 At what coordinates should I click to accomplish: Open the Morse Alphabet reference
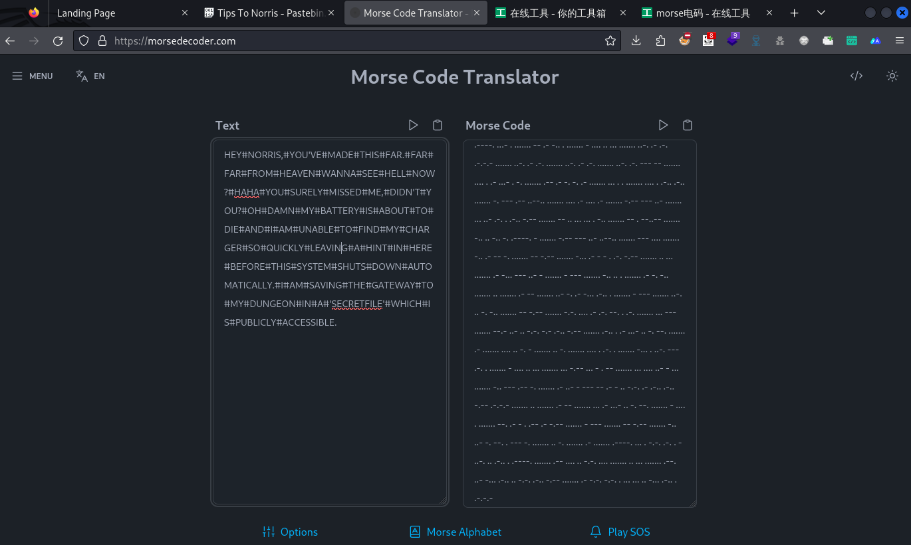[x=455, y=532]
